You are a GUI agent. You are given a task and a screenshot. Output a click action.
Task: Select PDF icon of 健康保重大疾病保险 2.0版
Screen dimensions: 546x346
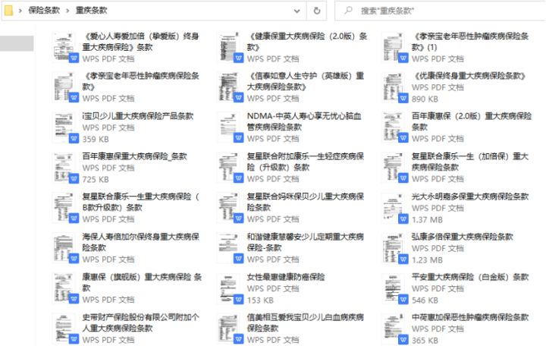230,47
